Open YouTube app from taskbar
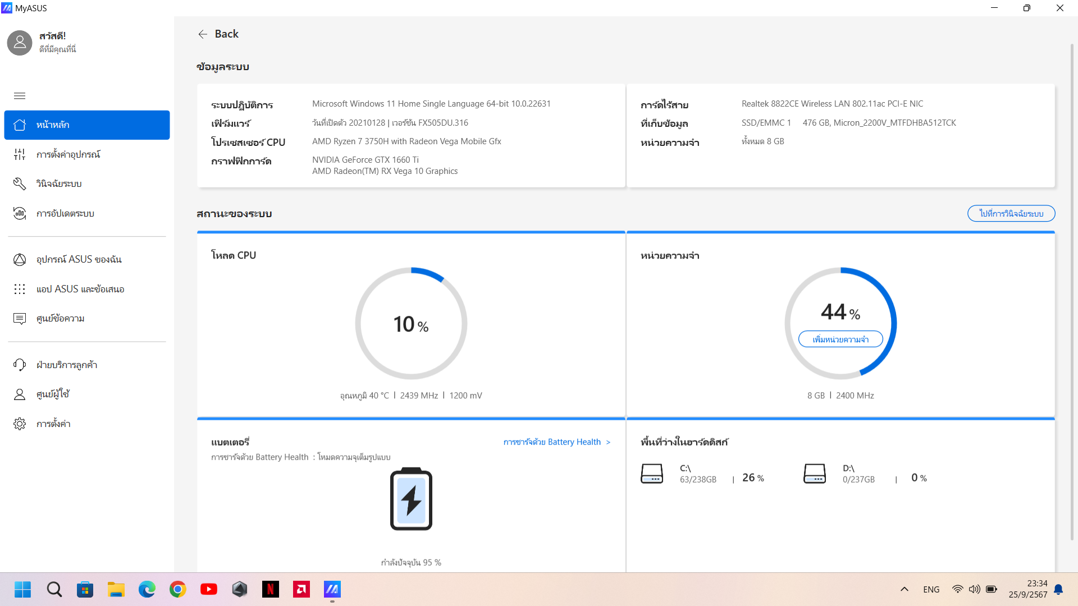Image resolution: width=1078 pixels, height=606 pixels. (209, 589)
